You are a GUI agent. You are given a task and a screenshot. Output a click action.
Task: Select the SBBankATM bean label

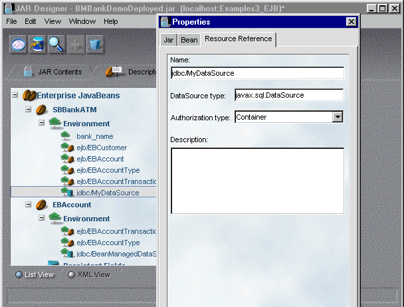click(74, 110)
